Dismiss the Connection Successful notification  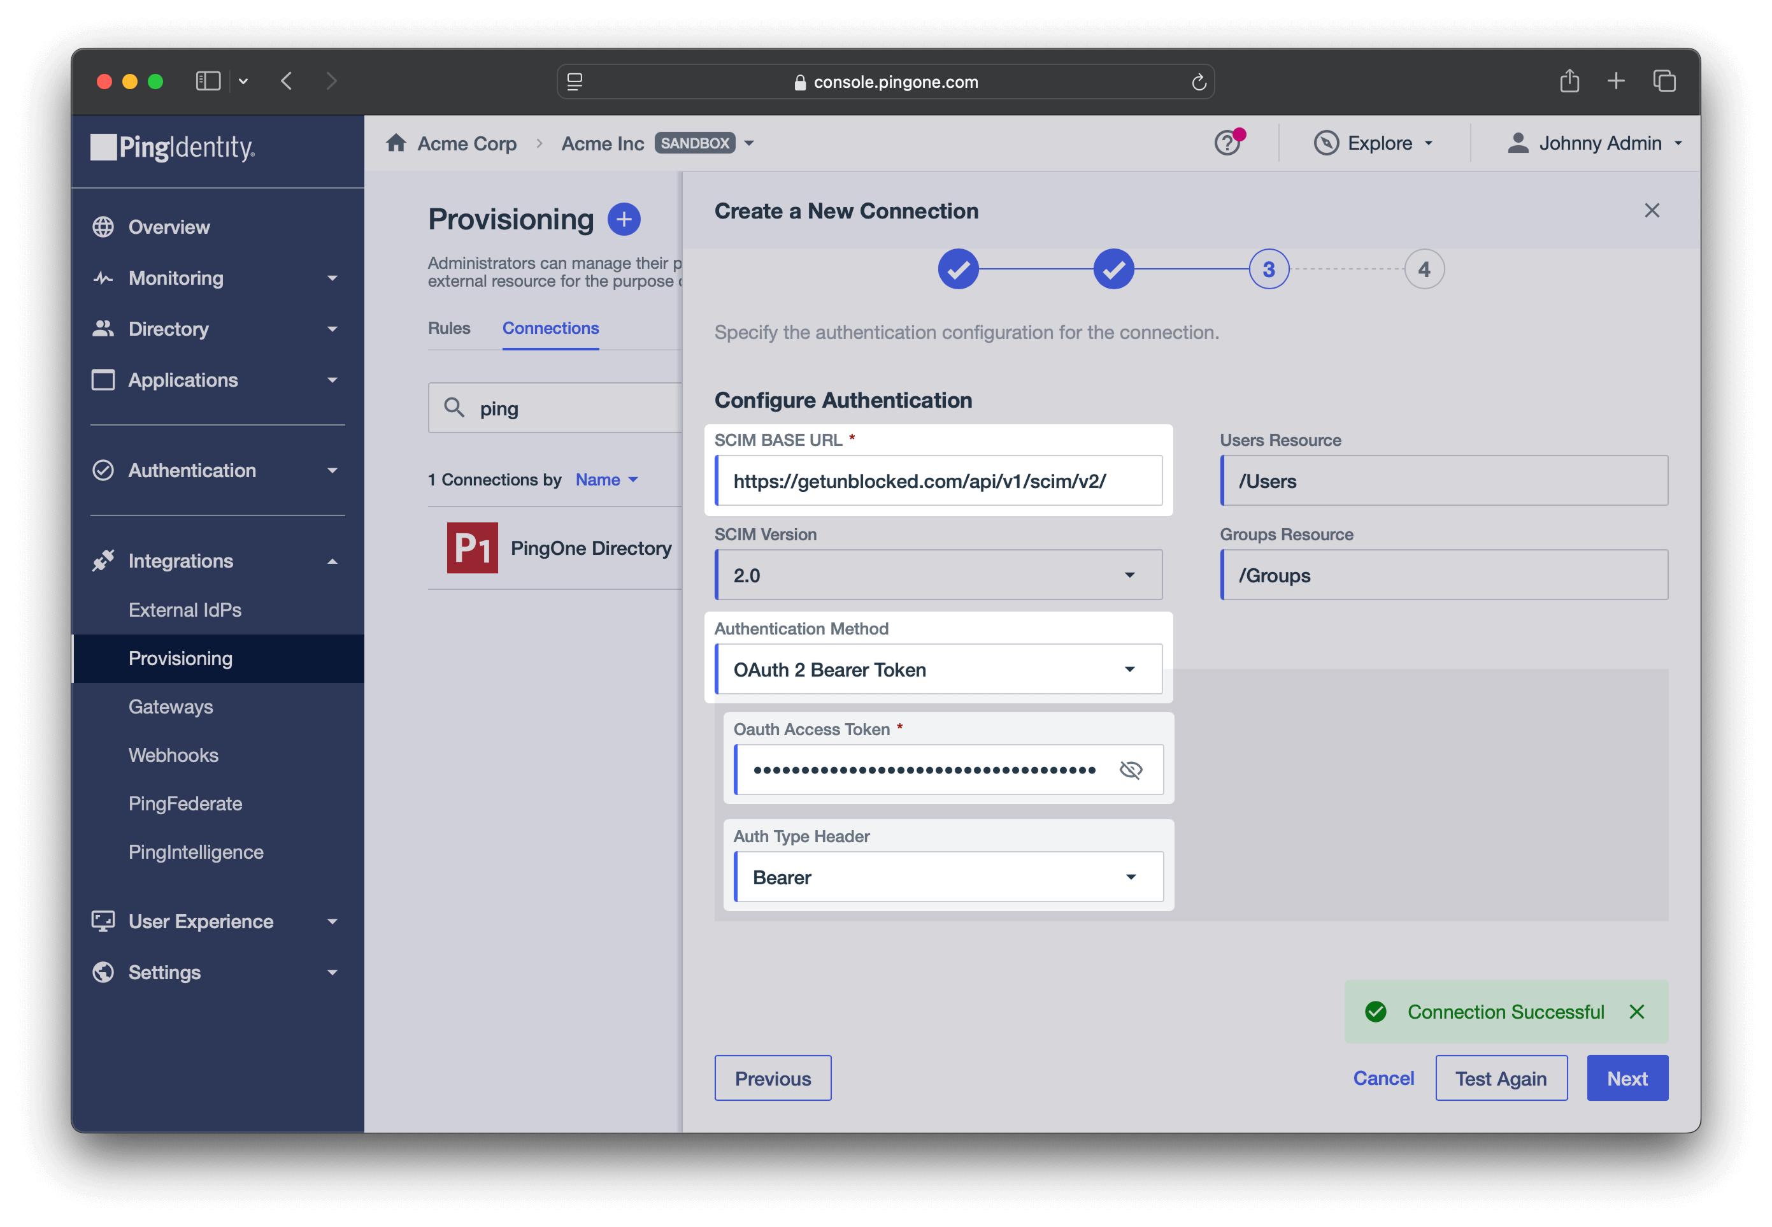coord(1637,1012)
